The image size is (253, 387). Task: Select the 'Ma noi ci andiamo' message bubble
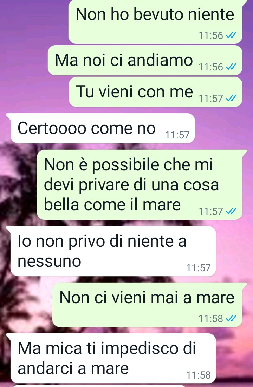[145, 60]
